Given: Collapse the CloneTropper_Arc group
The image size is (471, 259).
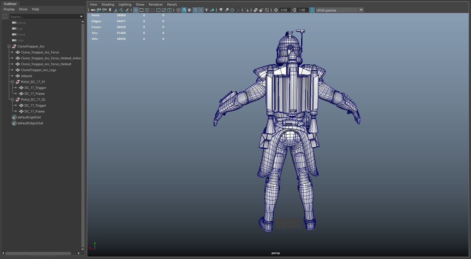Looking at the screenshot, I should tap(9, 46).
